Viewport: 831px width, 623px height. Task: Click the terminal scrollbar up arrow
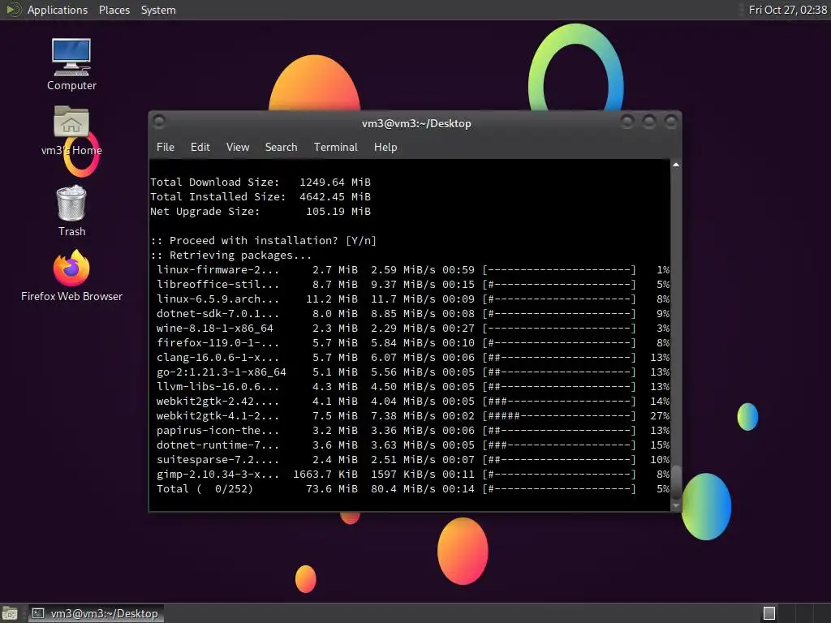[676, 165]
